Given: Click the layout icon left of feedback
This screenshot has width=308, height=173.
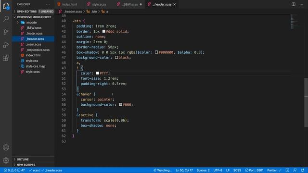Looking at the screenshot, I should tap(287, 170).
